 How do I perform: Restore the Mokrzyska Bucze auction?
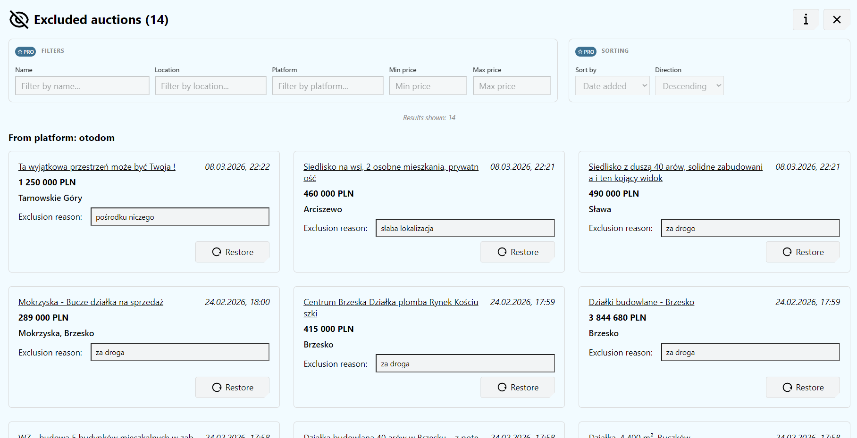[232, 388]
